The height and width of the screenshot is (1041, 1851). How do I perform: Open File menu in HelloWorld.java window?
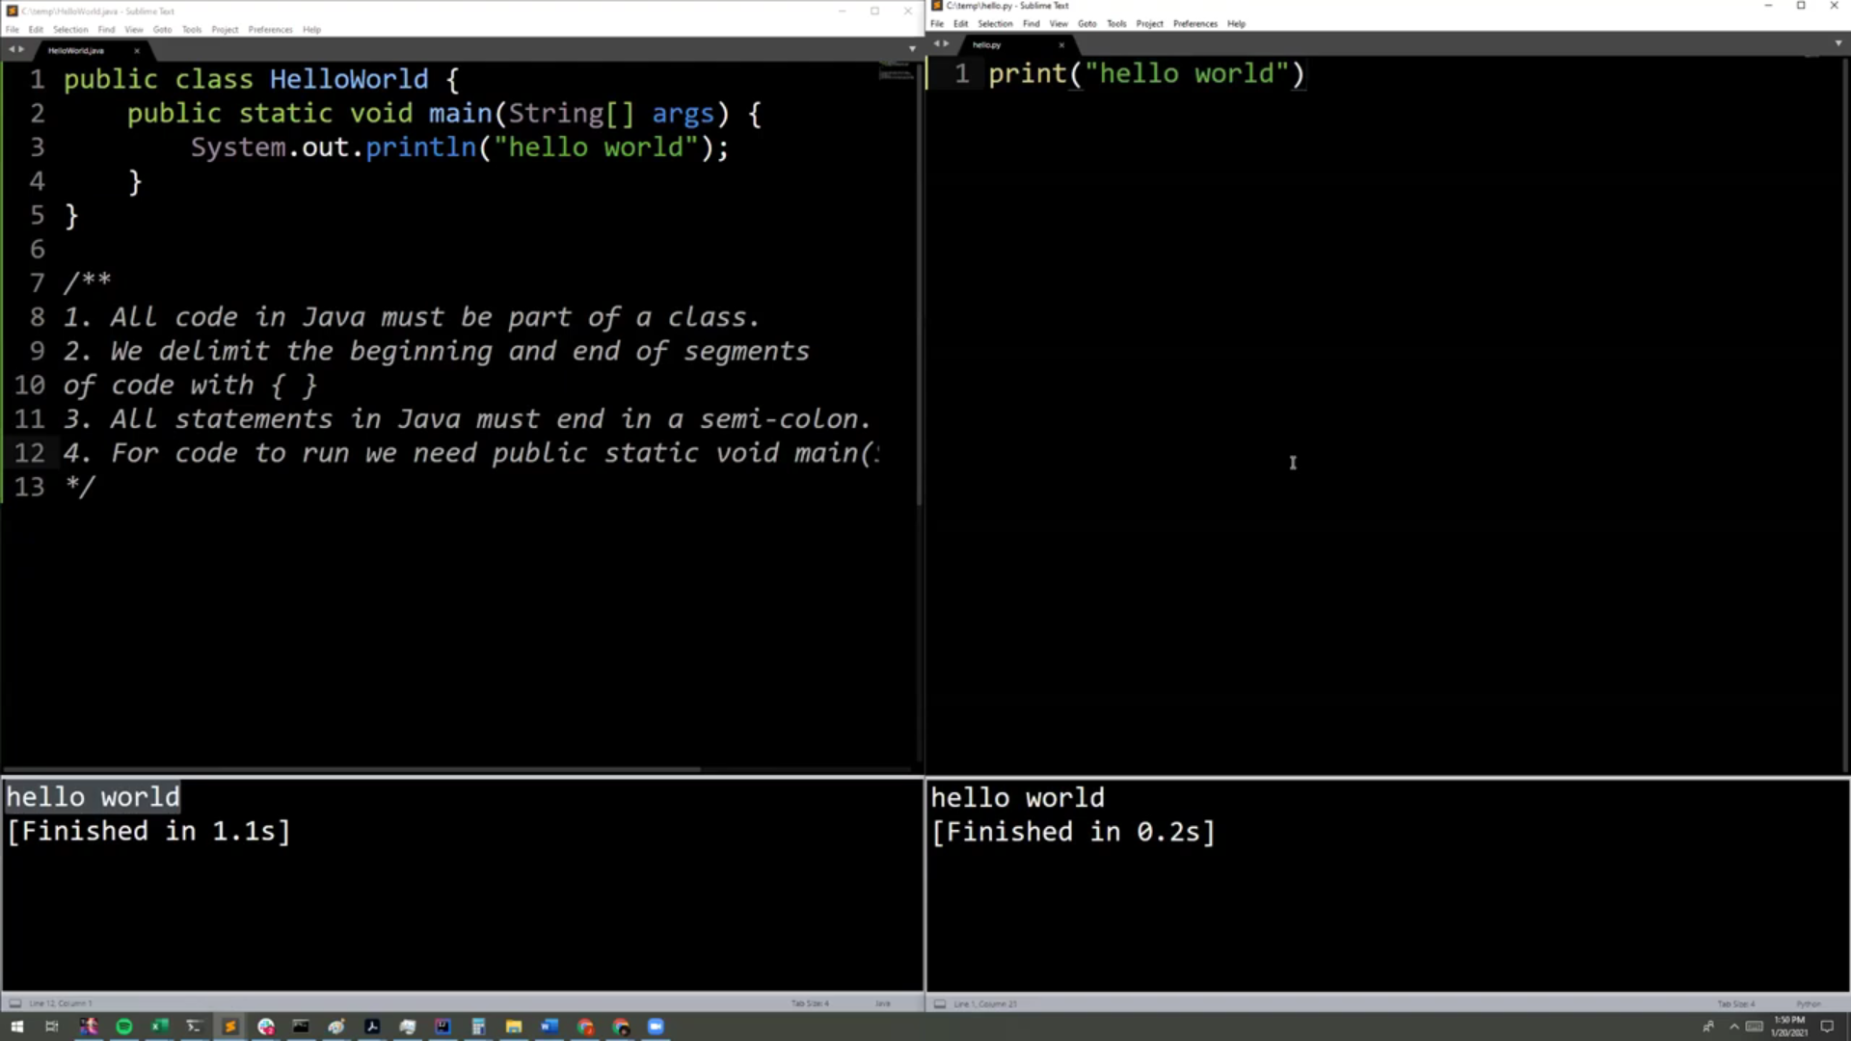(x=12, y=30)
